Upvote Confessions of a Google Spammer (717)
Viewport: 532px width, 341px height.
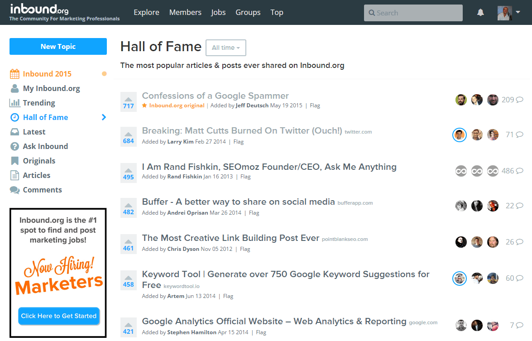(x=128, y=102)
